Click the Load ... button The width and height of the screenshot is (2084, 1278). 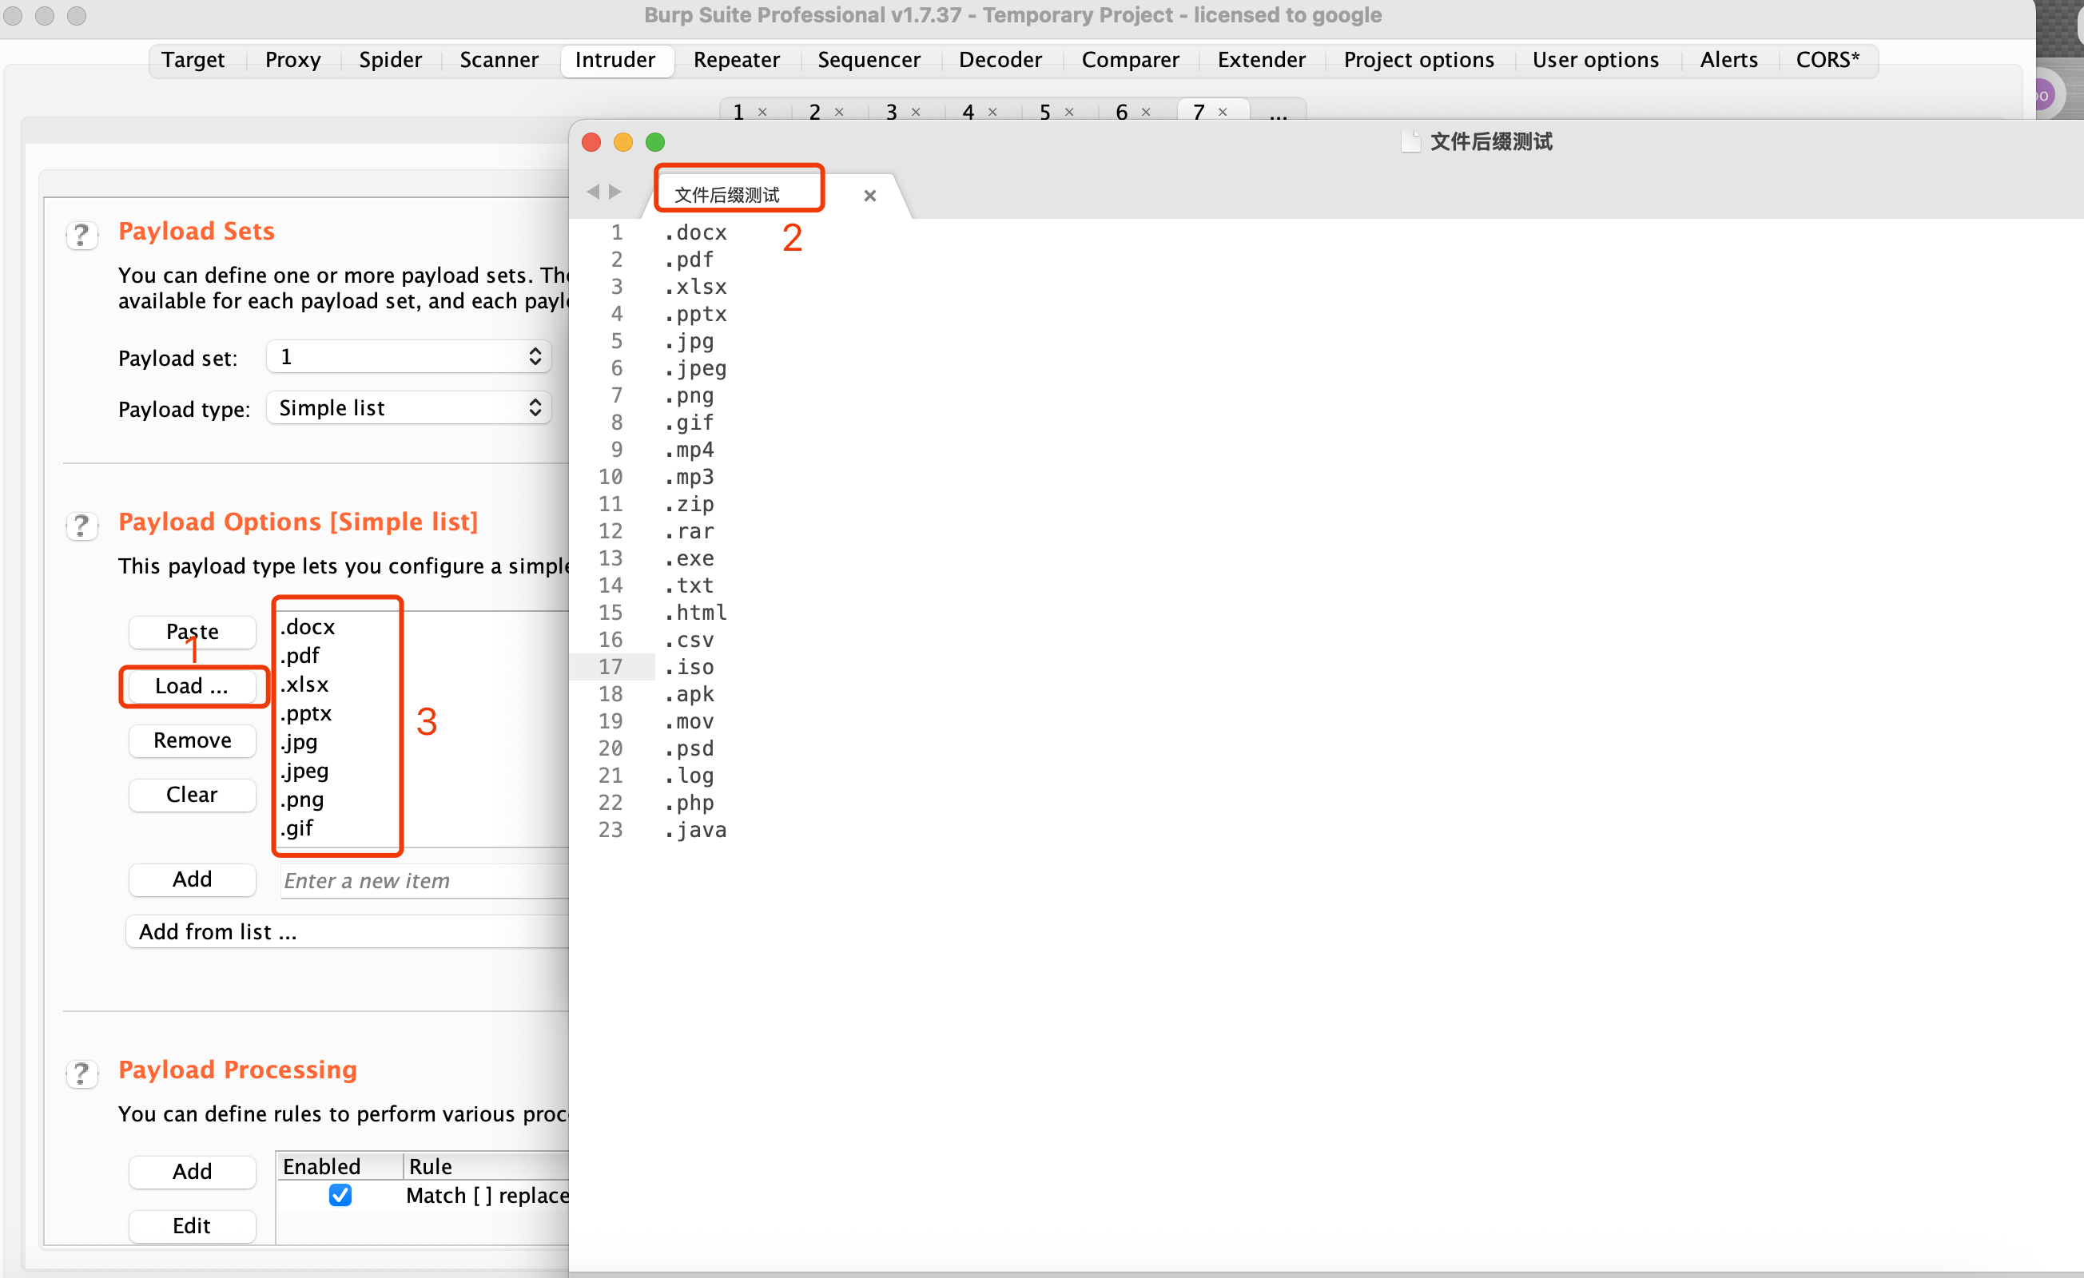tap(192, 685)
